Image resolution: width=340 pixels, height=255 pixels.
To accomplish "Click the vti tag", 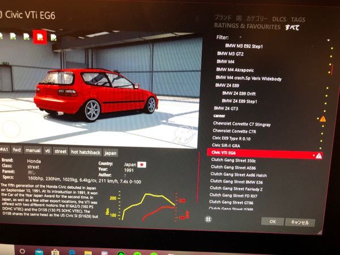I will (48, 151).
